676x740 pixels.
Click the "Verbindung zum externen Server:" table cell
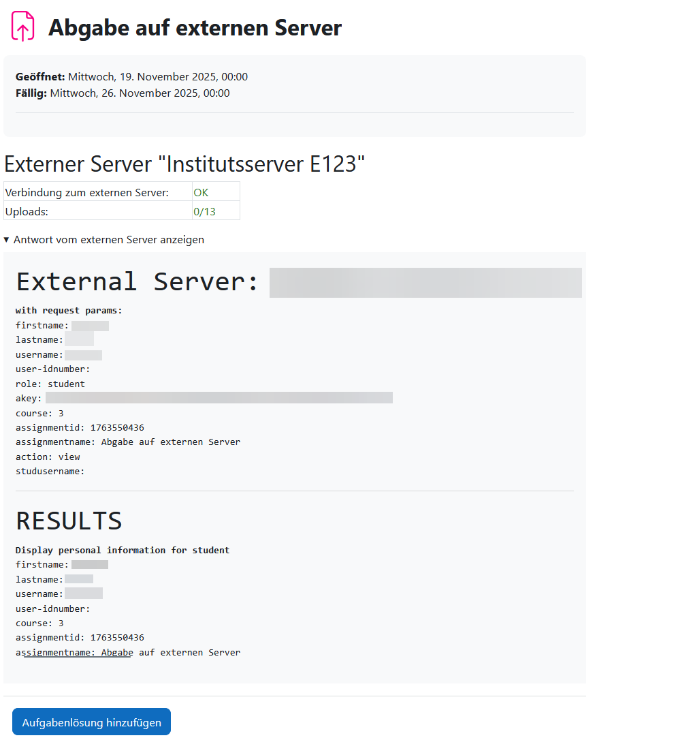click(x=86, y=193)
